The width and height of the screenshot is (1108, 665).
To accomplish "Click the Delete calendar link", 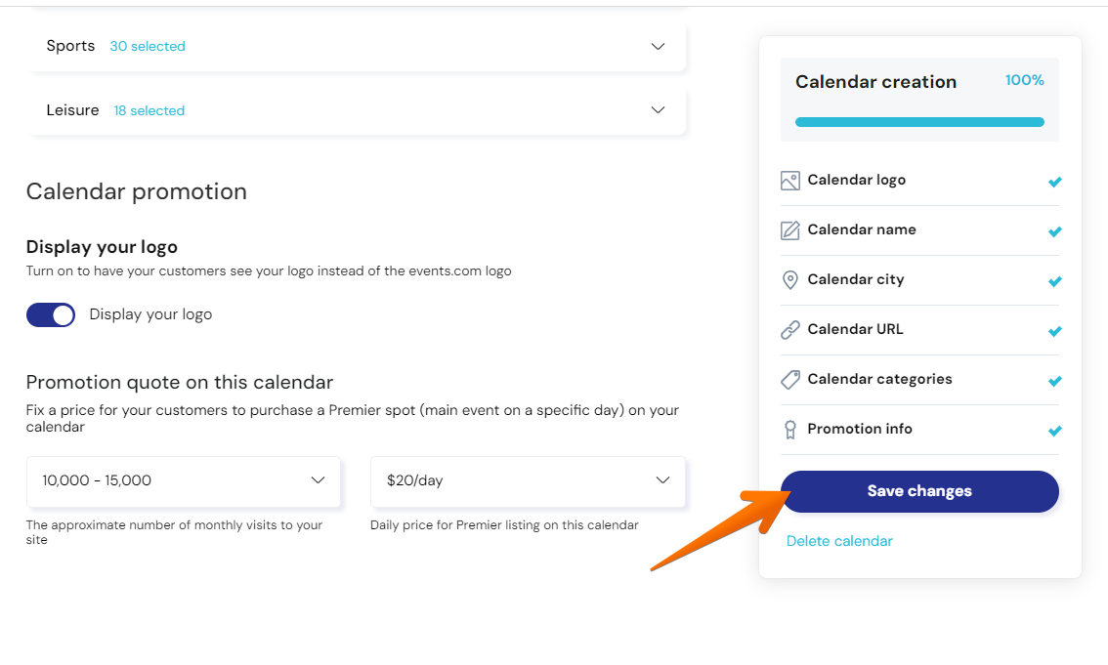I will click(x=839, y=541).
